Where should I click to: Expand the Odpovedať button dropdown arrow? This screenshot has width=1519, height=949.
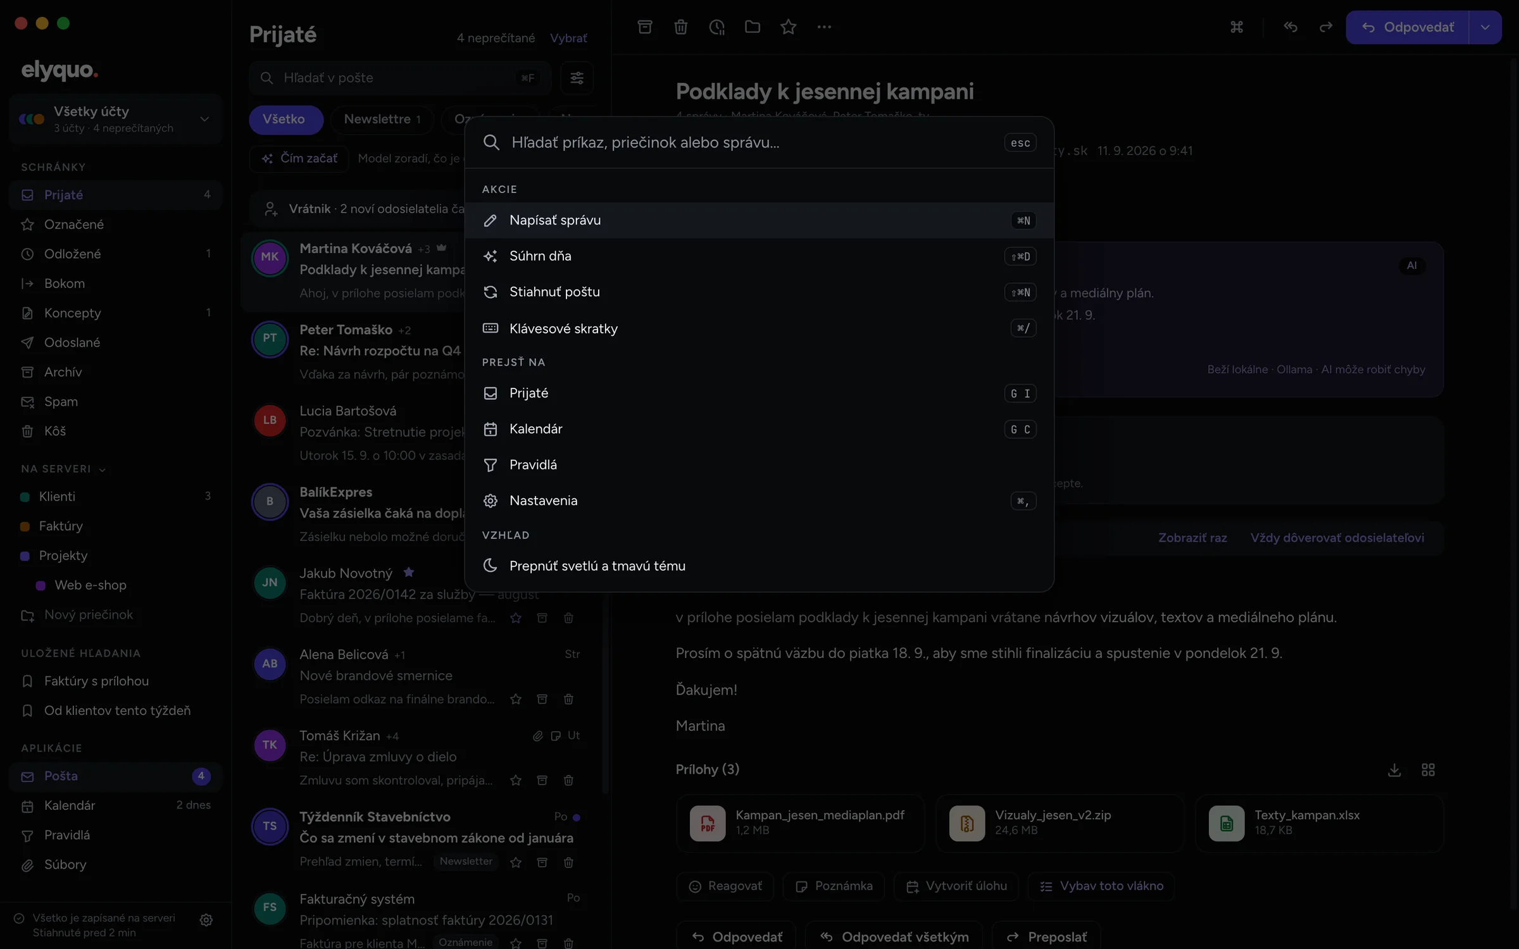click(1485, 27)
